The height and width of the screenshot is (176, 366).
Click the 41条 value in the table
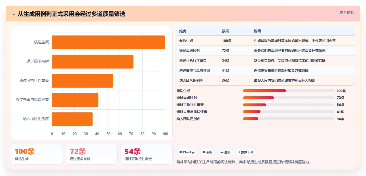point(226,71)
